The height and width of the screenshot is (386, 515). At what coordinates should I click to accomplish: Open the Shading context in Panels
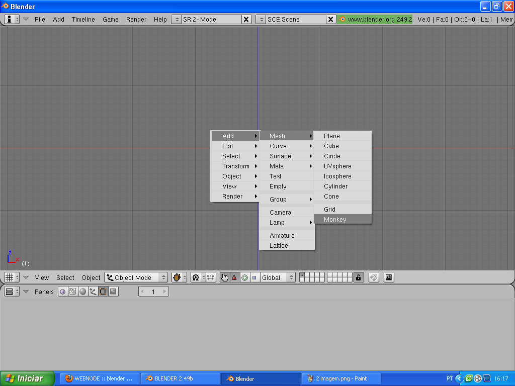(82, 292)
